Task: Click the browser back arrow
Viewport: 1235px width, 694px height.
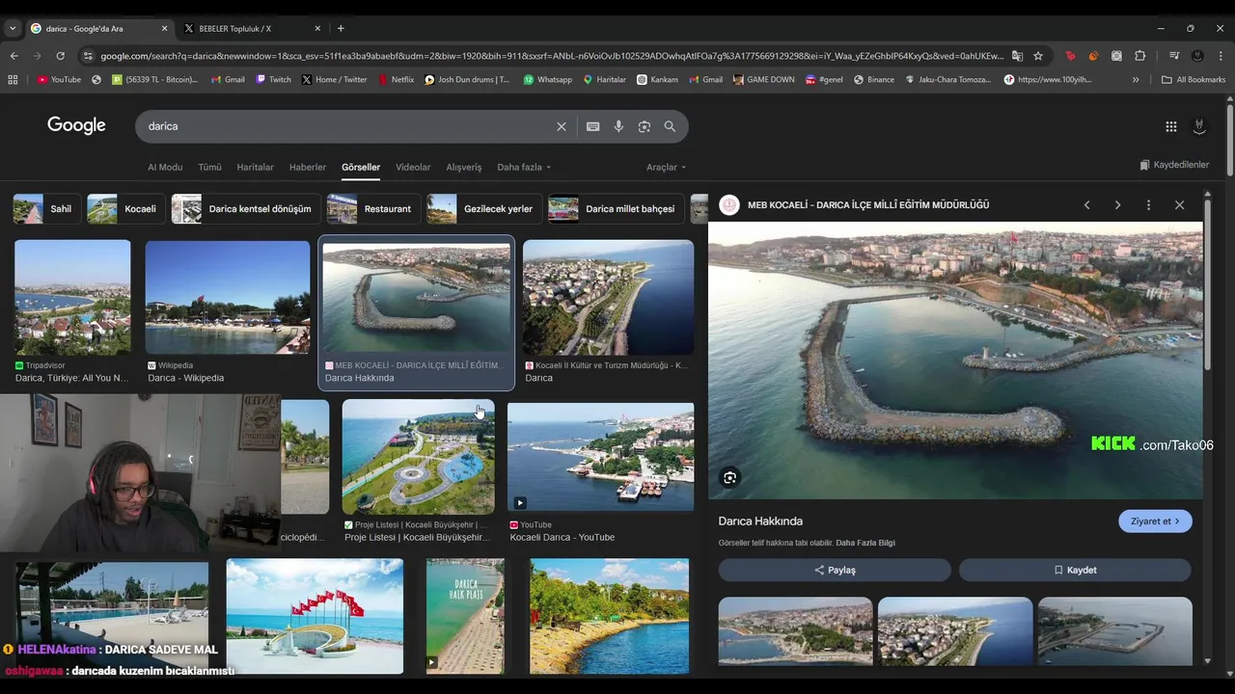Action: pyautogui.click(x=14, y=56)
